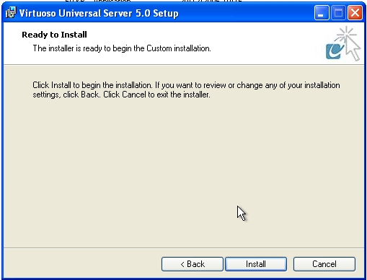The width and height of the screenshot is (367, 280).
Task: Click the white arrow cursor graphic in header
Action: (353, 48)
